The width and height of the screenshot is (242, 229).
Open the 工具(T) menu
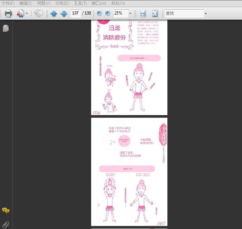[80, 3]
